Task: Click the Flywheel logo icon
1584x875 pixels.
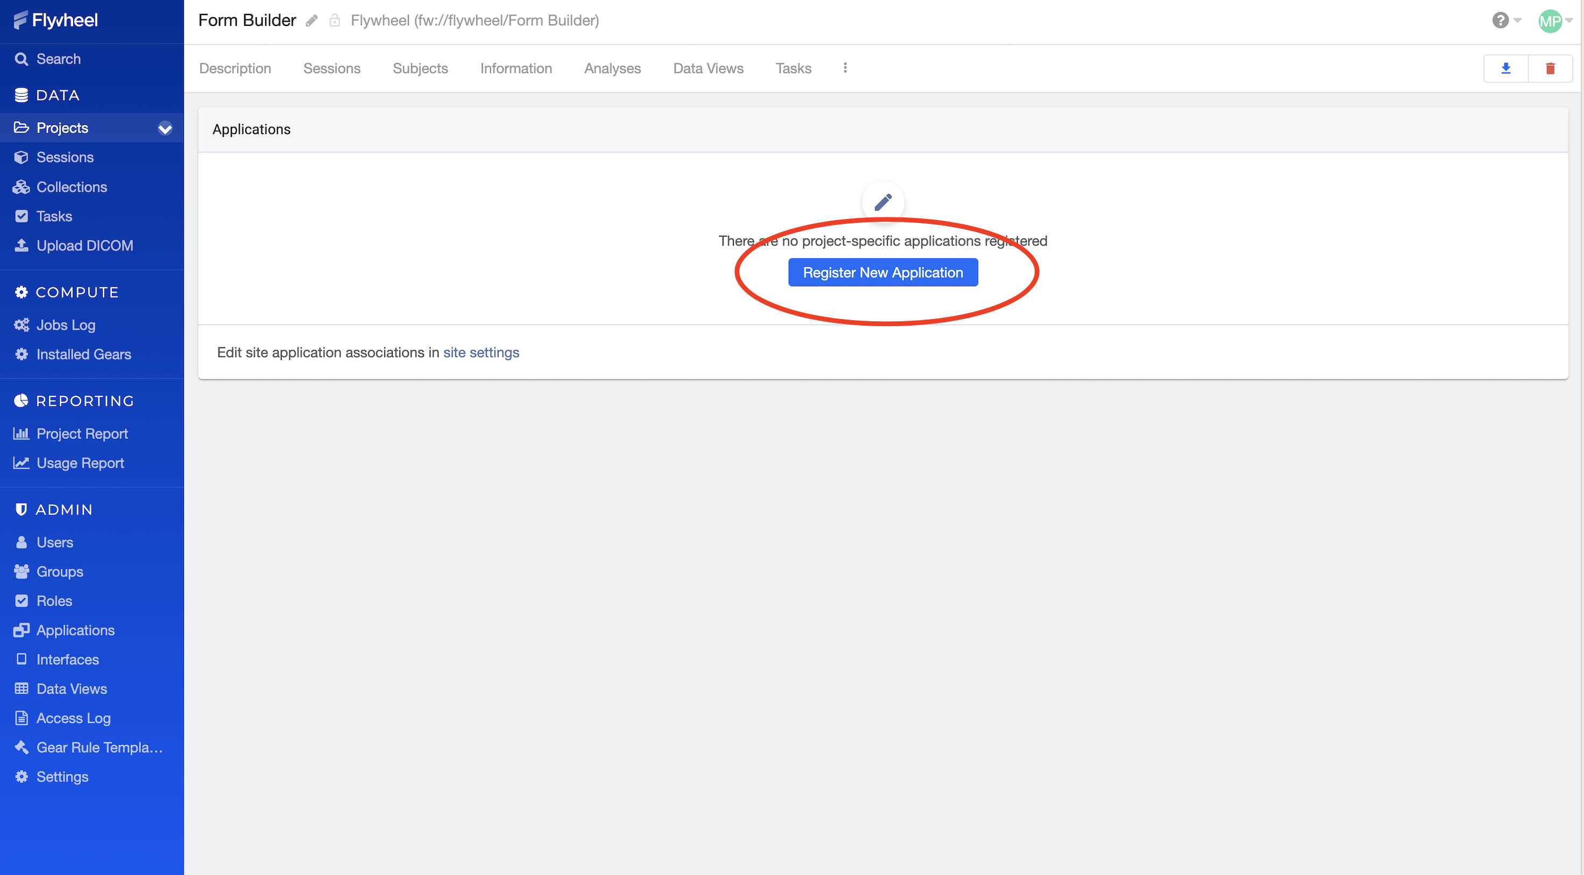Action: click(21, 20)
